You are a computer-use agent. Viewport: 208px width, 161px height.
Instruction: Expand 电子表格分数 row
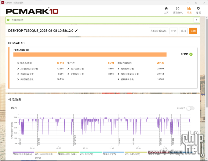(68, 69)
